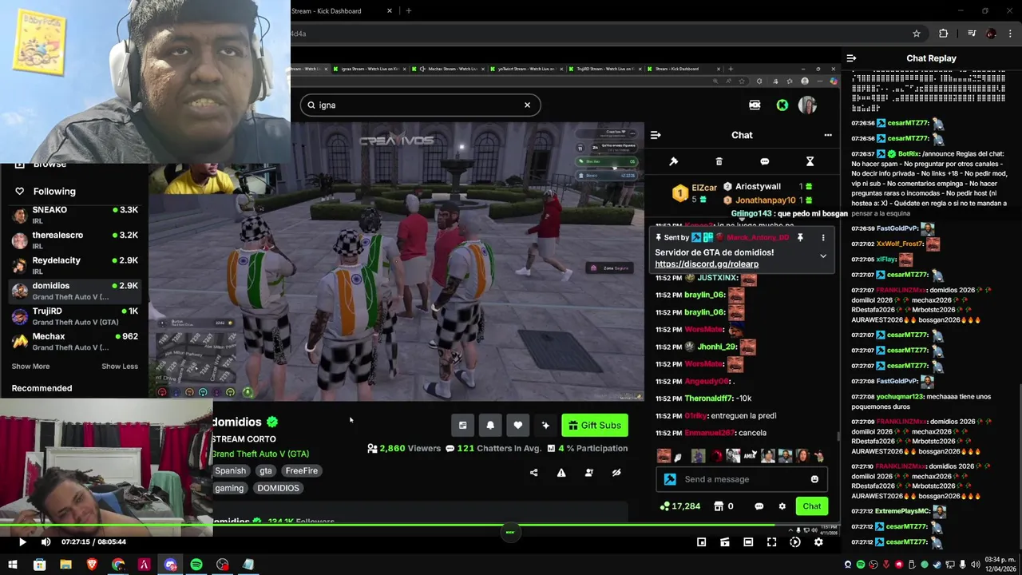Click the clip creation icon in player
1022x575 pixels.
click(x=724, y=542)
